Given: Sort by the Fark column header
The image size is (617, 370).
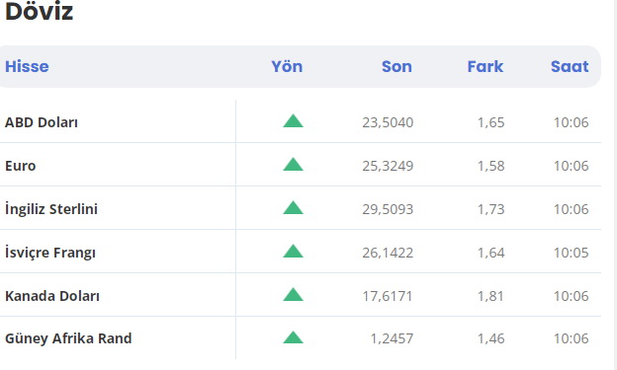Looking at the screenshot, I should pos(485,66).
